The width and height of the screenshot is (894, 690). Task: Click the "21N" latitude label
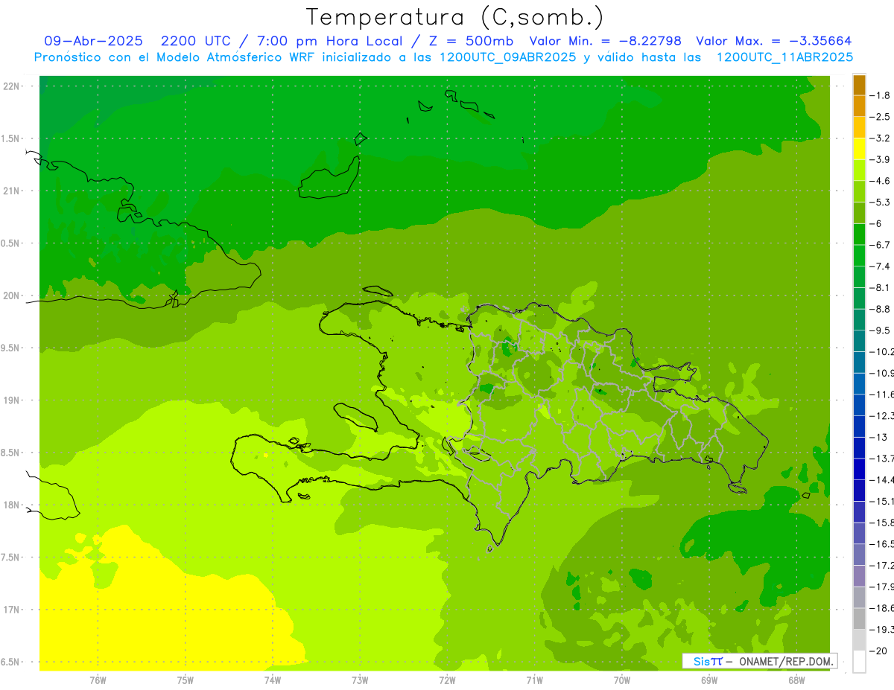[12, 191]
